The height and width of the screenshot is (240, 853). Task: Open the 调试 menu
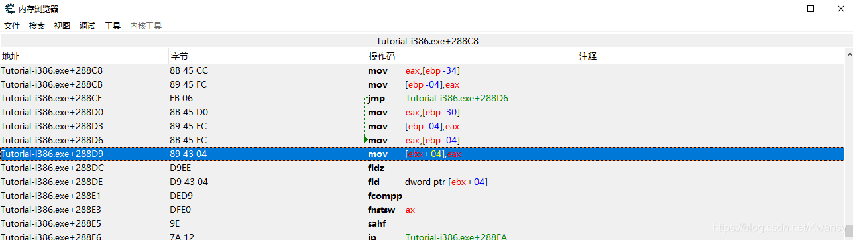87,26
